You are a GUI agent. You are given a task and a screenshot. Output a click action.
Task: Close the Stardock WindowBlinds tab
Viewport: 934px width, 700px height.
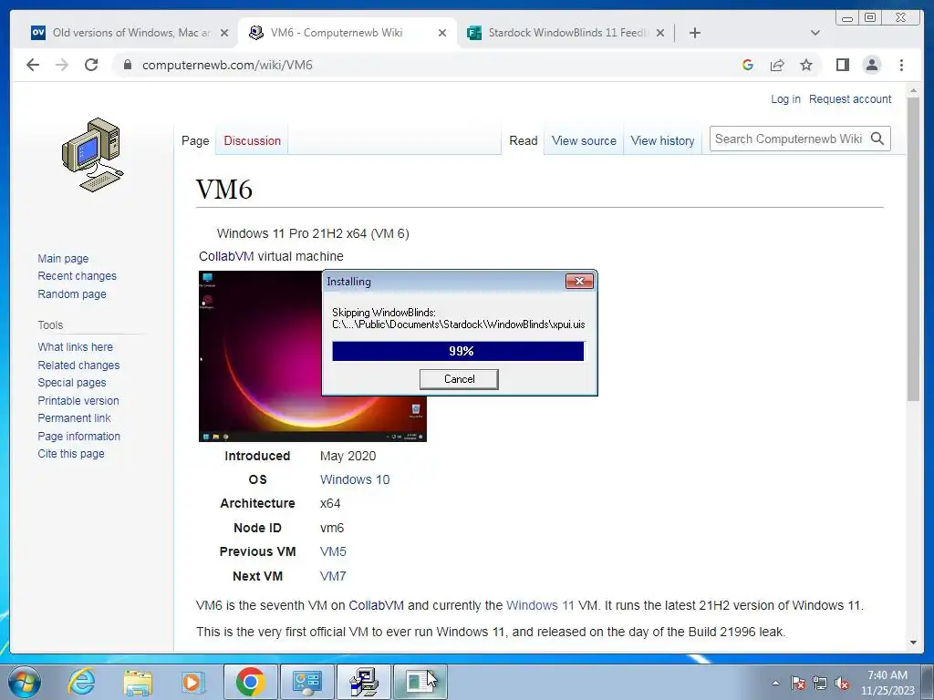(x=660, y=34)
